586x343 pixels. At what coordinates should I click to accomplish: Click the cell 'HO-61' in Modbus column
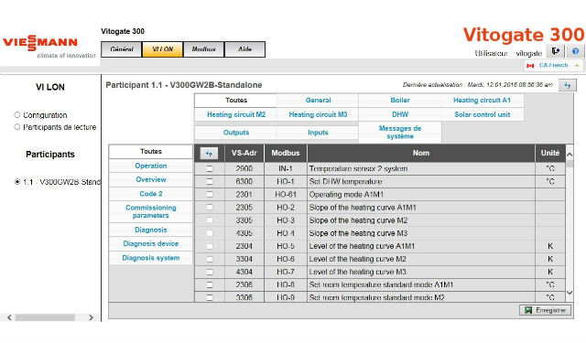(286, 195)
